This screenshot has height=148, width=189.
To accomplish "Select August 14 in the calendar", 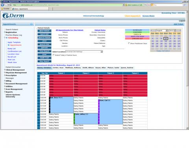I will point(166,41).
